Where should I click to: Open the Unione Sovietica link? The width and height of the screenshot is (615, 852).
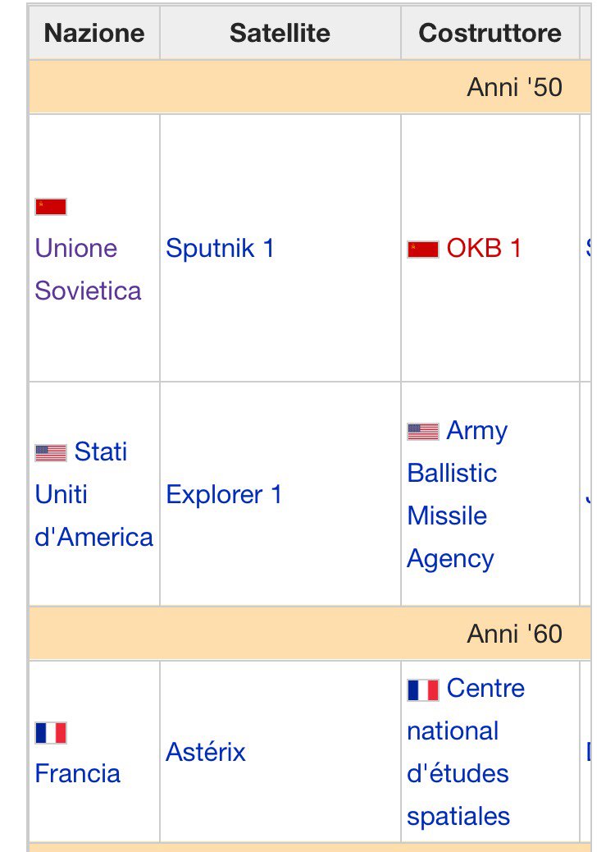87,269
